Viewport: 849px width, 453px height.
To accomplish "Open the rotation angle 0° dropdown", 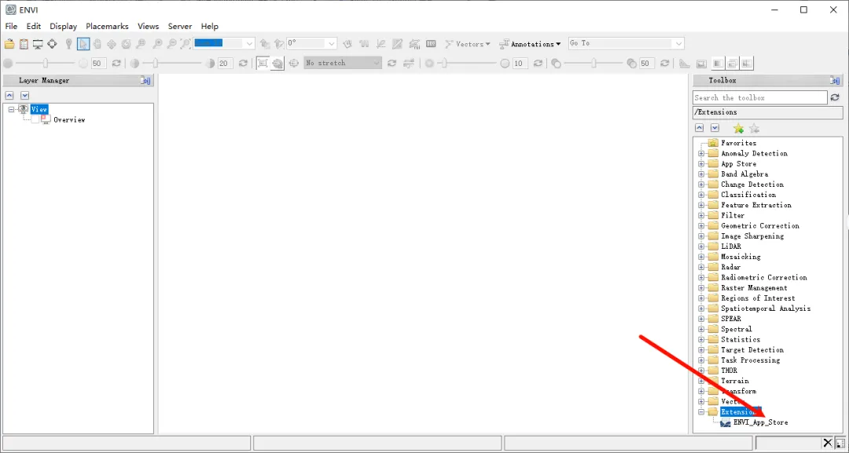I will [x=332, y=43].
